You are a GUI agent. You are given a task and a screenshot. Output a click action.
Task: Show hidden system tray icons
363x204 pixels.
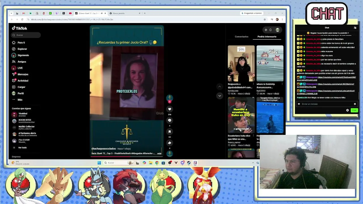click(253, 163)
